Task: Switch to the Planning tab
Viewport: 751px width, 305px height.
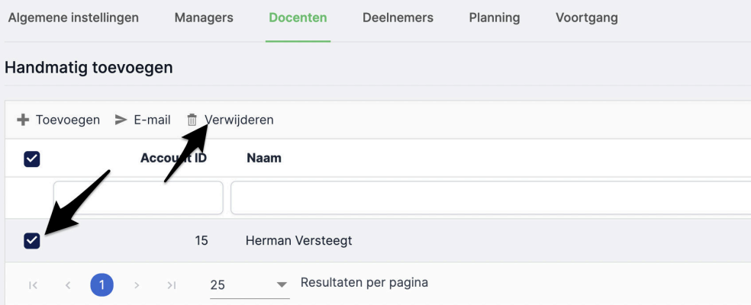Action: point(495,18)
